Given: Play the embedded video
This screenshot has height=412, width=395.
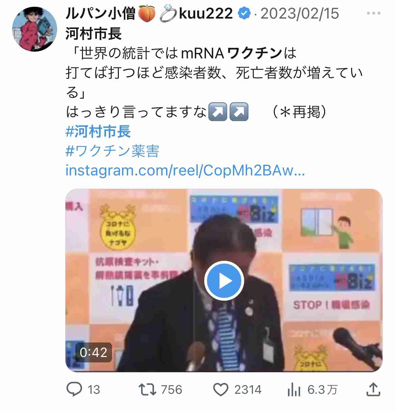Looking at the screenshot, I should tap(224, 281).
